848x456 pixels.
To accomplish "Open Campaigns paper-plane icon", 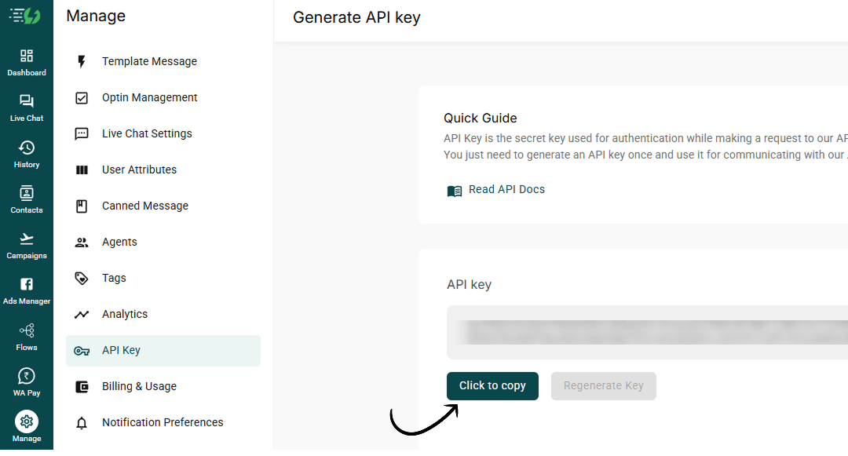I will [27, 239].
